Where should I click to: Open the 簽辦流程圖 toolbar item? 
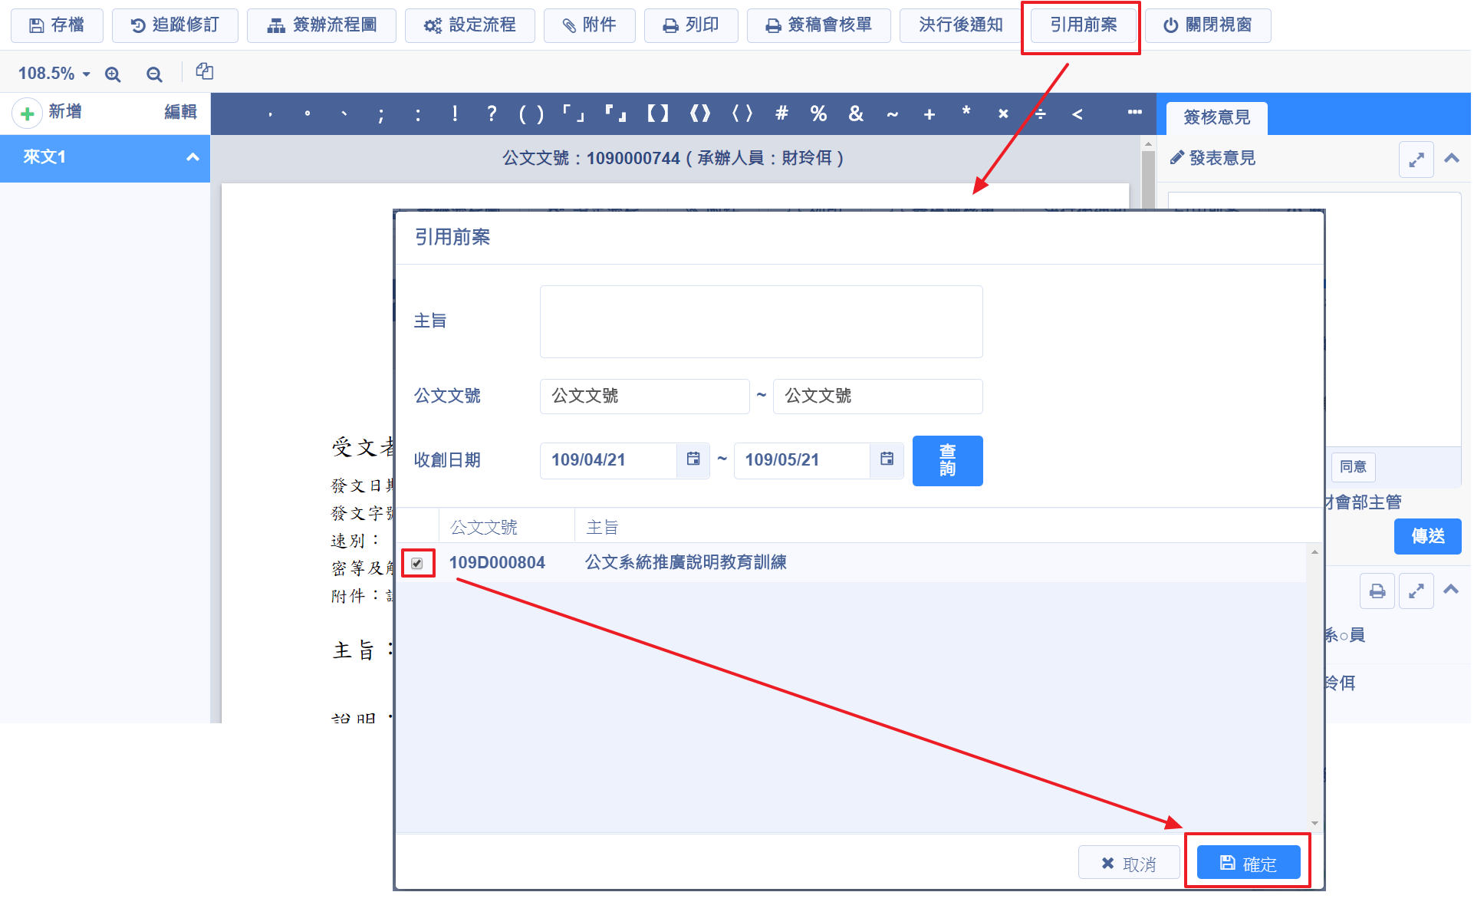click(321, 25)
